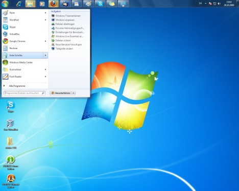
Task: Open Textgröße ändern task
Action: pos(62,49)
